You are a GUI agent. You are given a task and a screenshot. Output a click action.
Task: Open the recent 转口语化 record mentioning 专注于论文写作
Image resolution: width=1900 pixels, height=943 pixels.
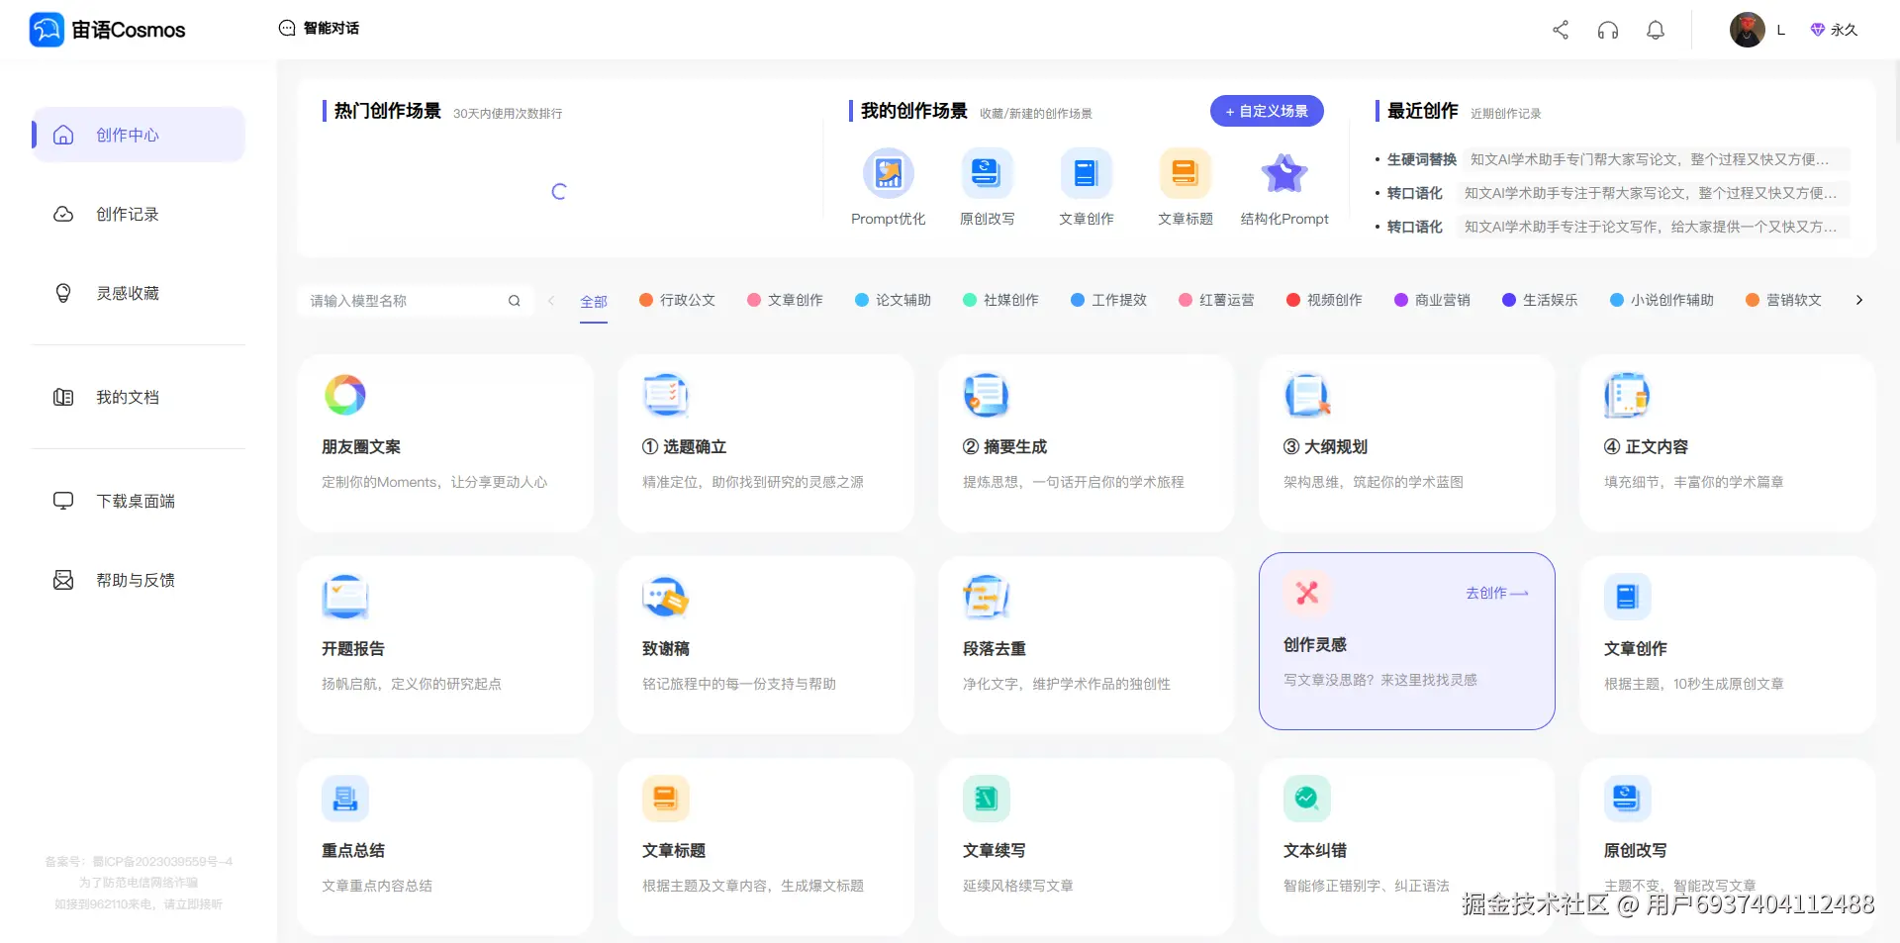1612,227
